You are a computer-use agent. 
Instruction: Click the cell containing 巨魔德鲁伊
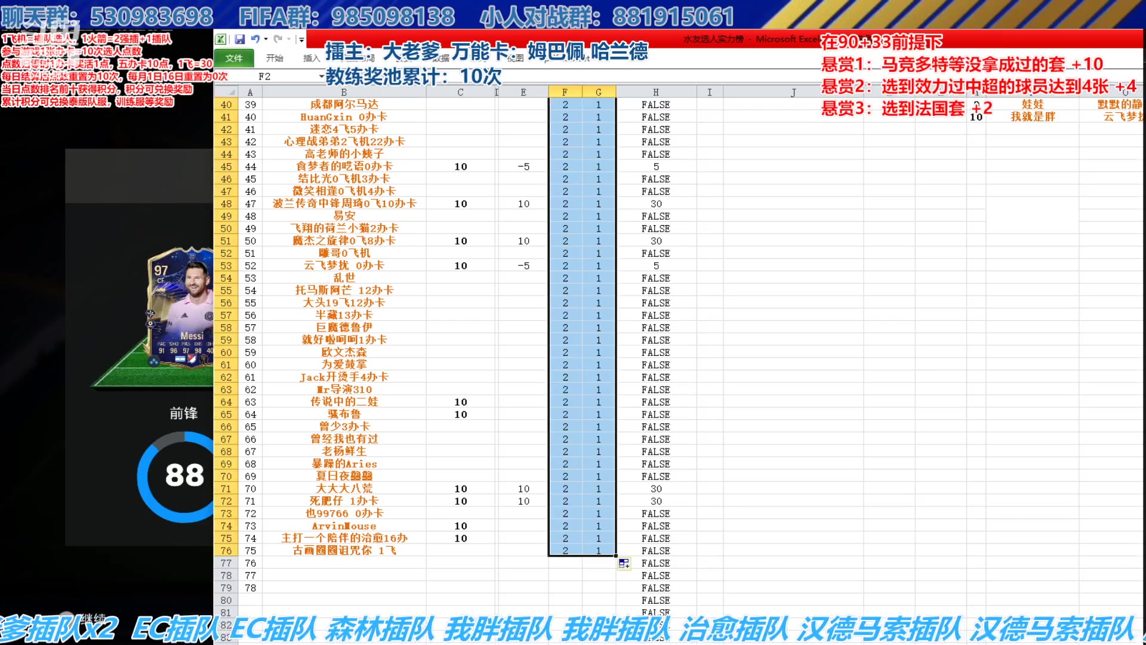[x=344, y=327]
